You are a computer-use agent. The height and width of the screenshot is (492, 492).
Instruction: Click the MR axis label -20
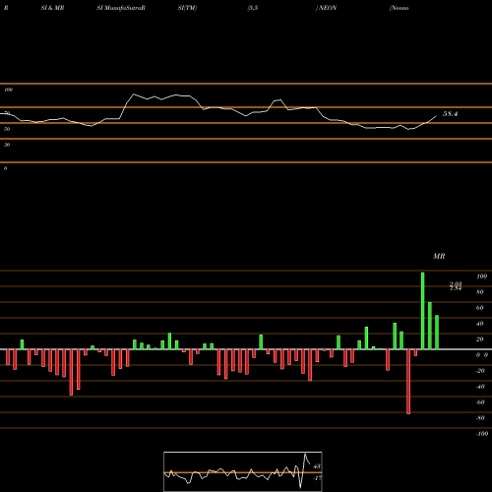(480, 371)
